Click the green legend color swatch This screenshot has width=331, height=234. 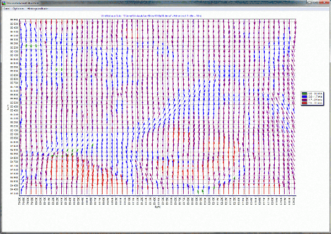(x=303, y=93)
